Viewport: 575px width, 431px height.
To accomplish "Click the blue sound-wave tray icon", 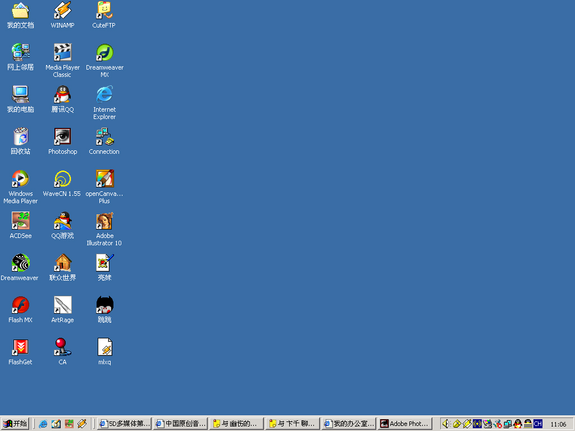I will [x=477, y=424].
